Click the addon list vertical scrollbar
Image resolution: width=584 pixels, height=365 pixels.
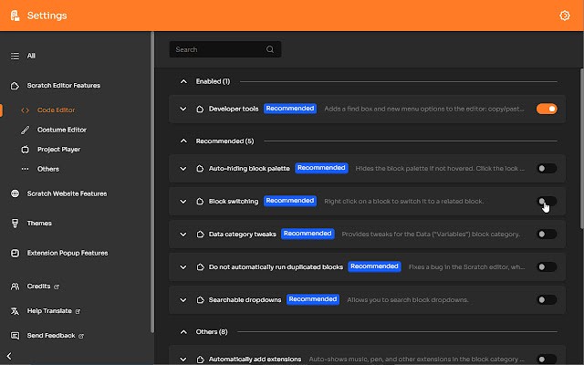coord(582,149)
